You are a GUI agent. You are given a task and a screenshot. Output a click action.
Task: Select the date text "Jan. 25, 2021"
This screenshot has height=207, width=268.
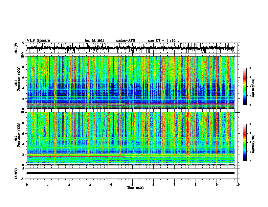point(94,41)
